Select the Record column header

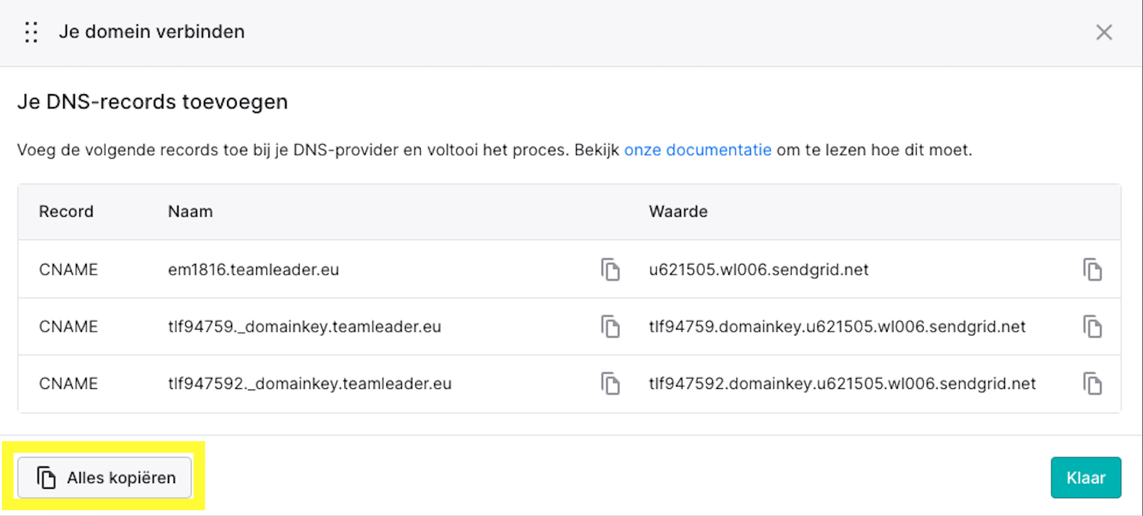[x=66, y=212]
